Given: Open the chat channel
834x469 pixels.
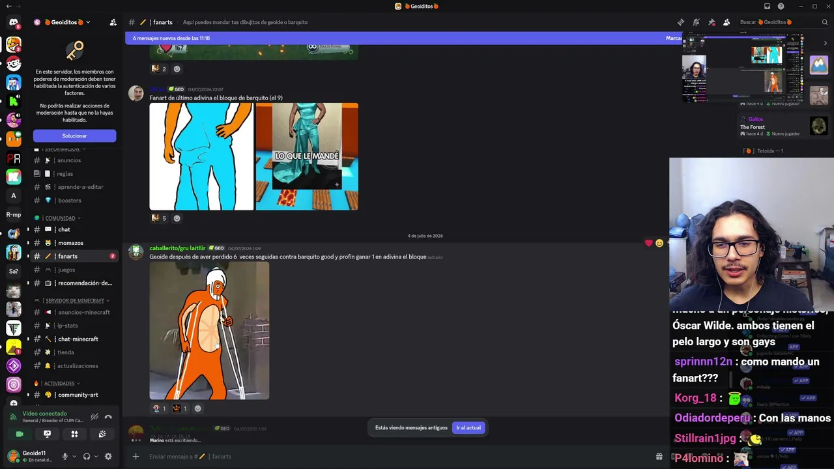Looking at the screenshot, I should pos(75,229).
